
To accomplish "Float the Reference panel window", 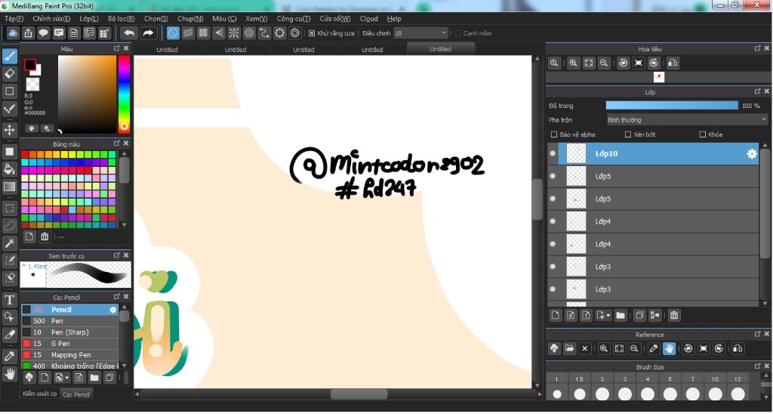I will [757, 334].
